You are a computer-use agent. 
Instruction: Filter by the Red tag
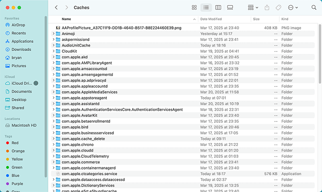[15, 143]
